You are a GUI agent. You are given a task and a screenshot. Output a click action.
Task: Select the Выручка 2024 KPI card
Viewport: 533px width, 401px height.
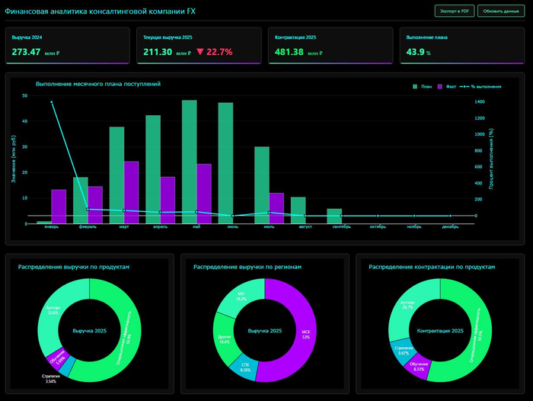coord(69,46)
